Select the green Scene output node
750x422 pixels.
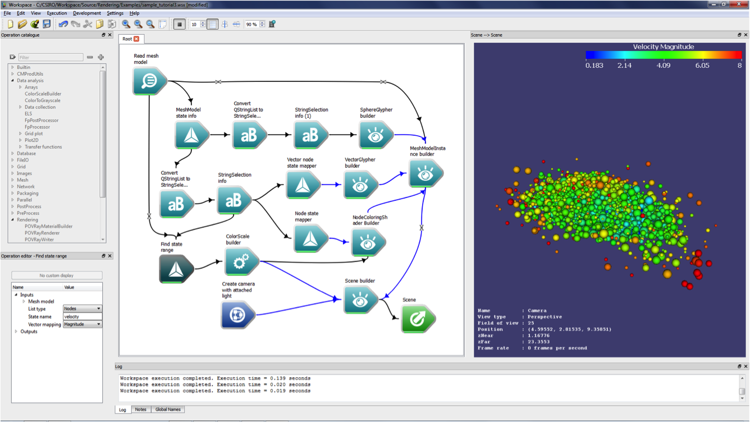tap(418, 319)
